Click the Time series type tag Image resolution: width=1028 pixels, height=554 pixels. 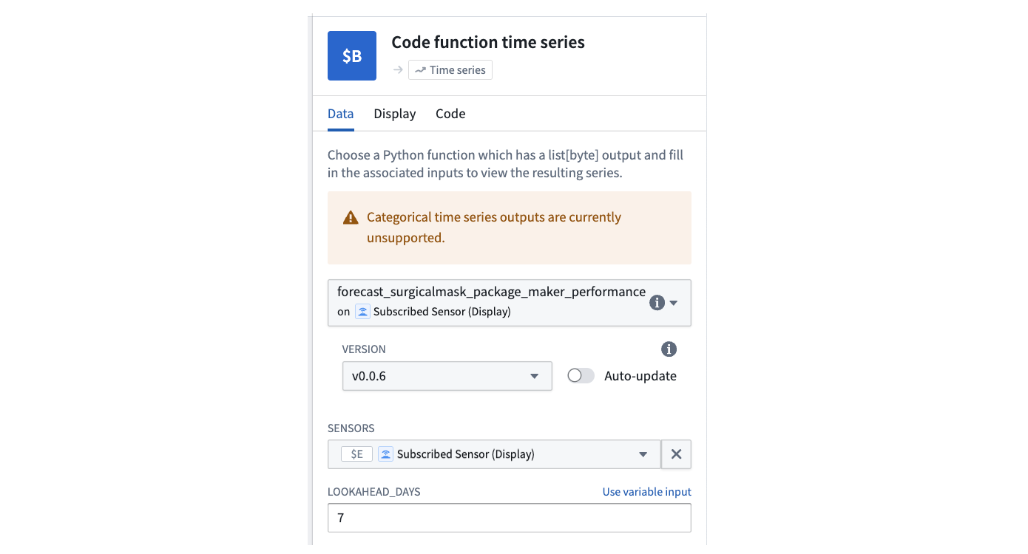coord(450,70)
